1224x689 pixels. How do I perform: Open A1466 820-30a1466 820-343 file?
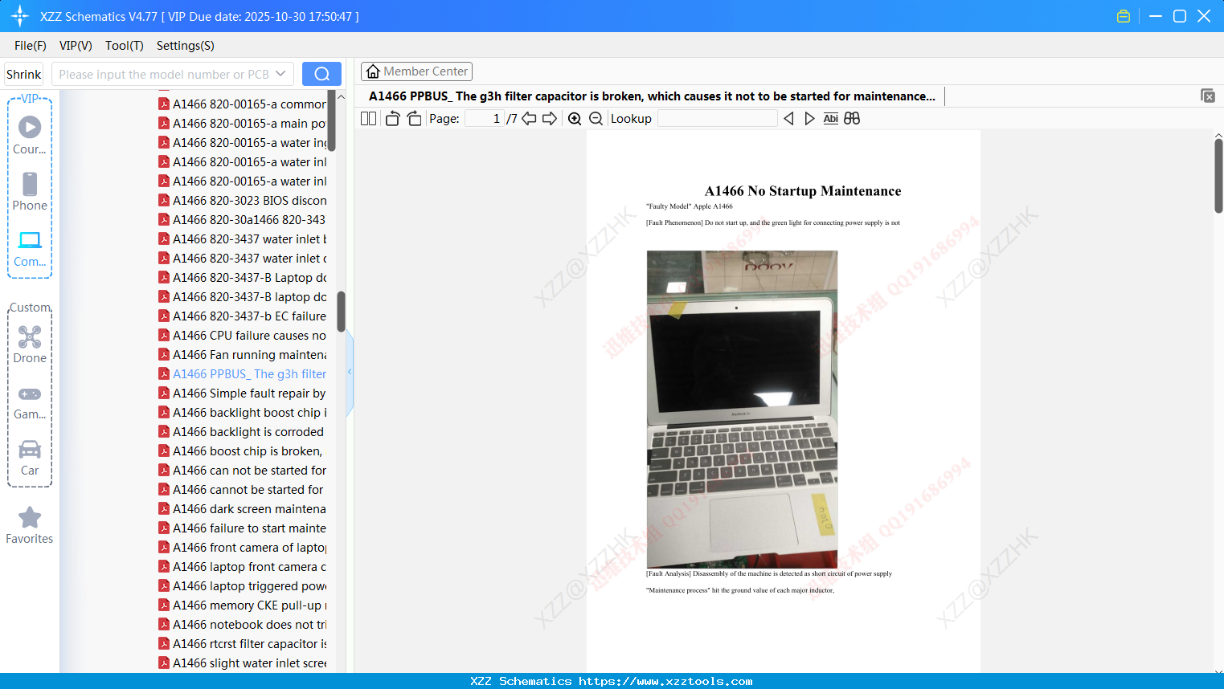(243, 220)
